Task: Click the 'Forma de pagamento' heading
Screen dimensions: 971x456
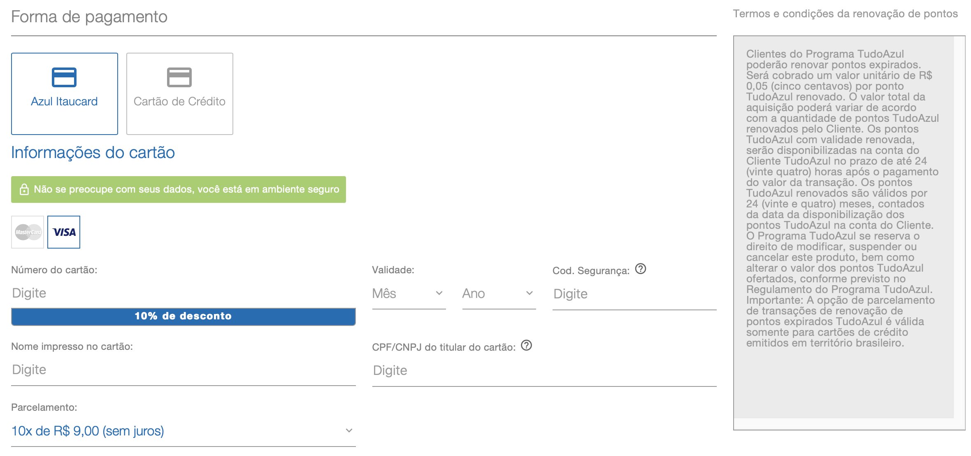Action: click(x=89, y=17)
